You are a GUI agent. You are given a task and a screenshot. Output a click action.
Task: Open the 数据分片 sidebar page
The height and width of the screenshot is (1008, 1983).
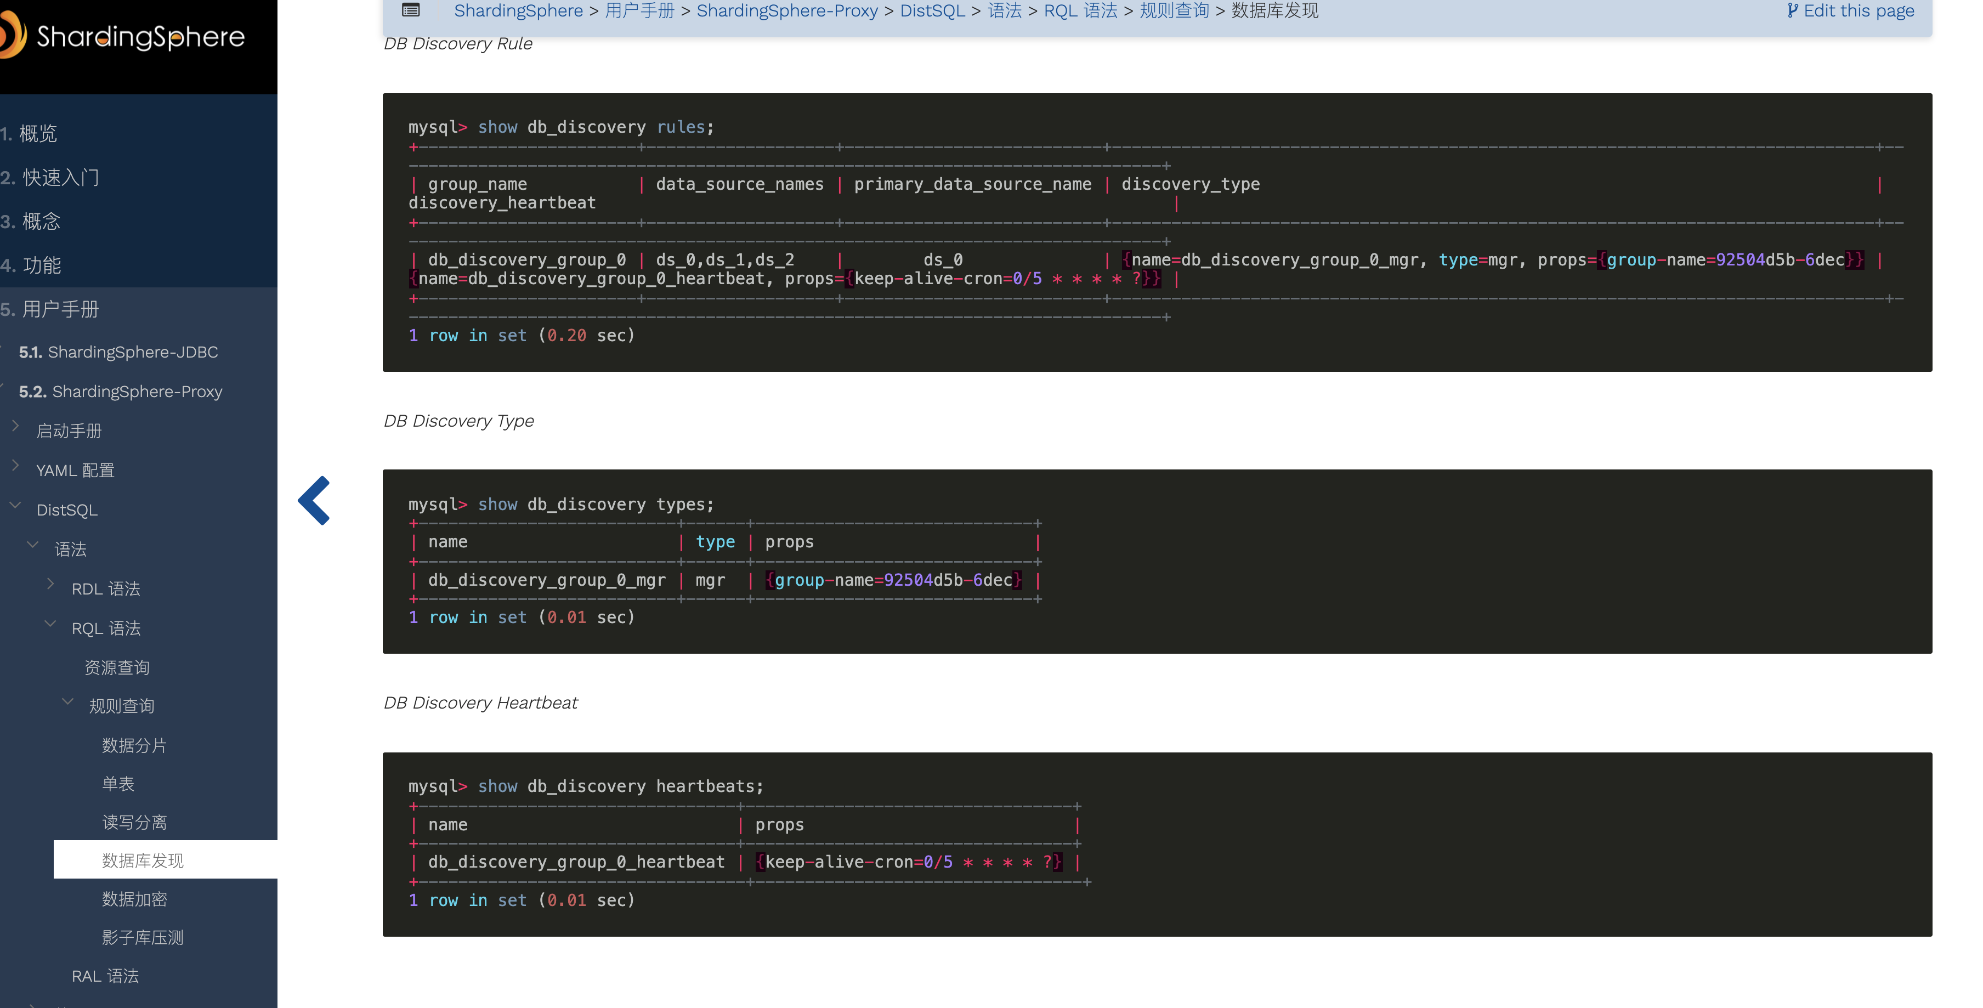point(134,745)
